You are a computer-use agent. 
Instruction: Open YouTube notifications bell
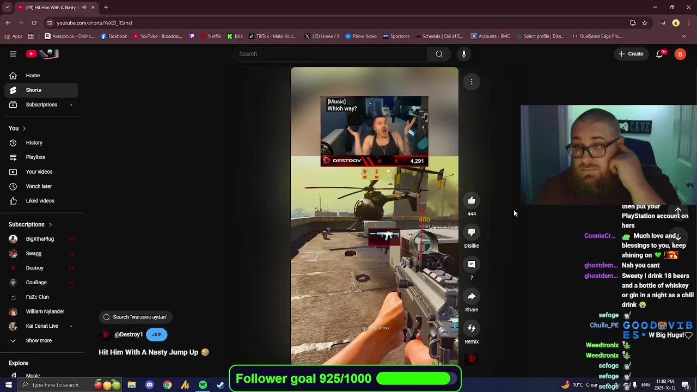659,54
